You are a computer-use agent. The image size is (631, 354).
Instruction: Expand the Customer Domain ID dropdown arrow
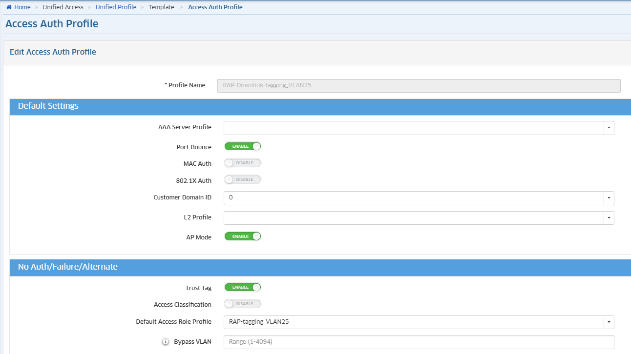[x=609, y=198]
